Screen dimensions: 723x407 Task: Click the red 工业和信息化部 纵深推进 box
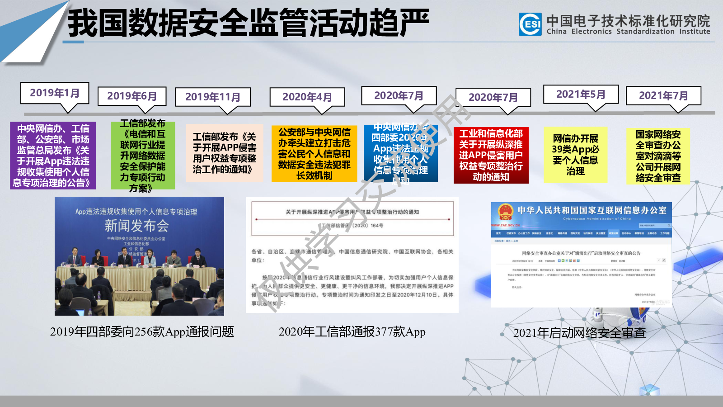491,155
